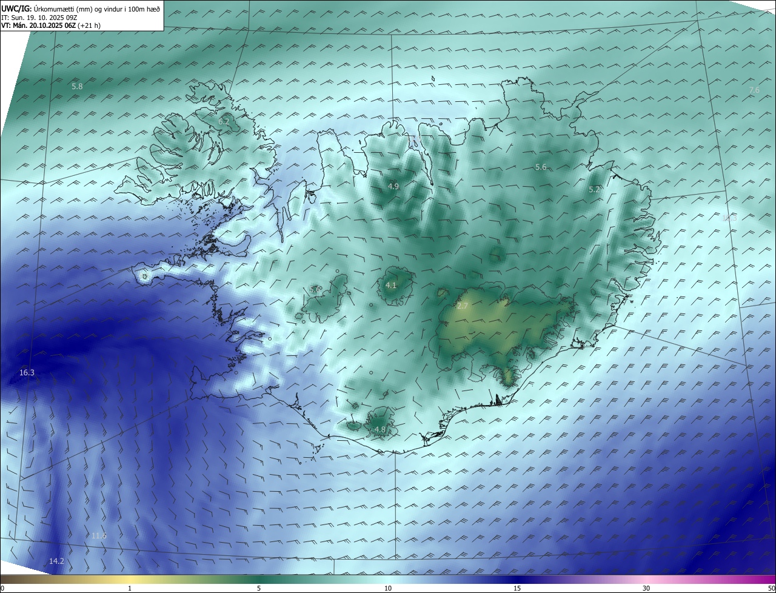Screen dimensions: 776x593
Task: Click the map value label 7.6
Action: pyautogui.click(x=754, y=90)
